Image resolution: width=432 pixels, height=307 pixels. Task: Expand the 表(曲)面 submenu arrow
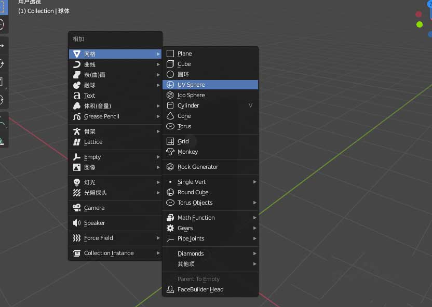(x=158, y=75)
